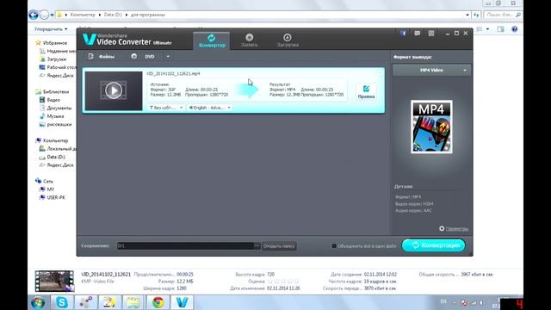Select Сеть in the Explorer tree
Viewport: 551px width, 310px height.
coord(44,182)
